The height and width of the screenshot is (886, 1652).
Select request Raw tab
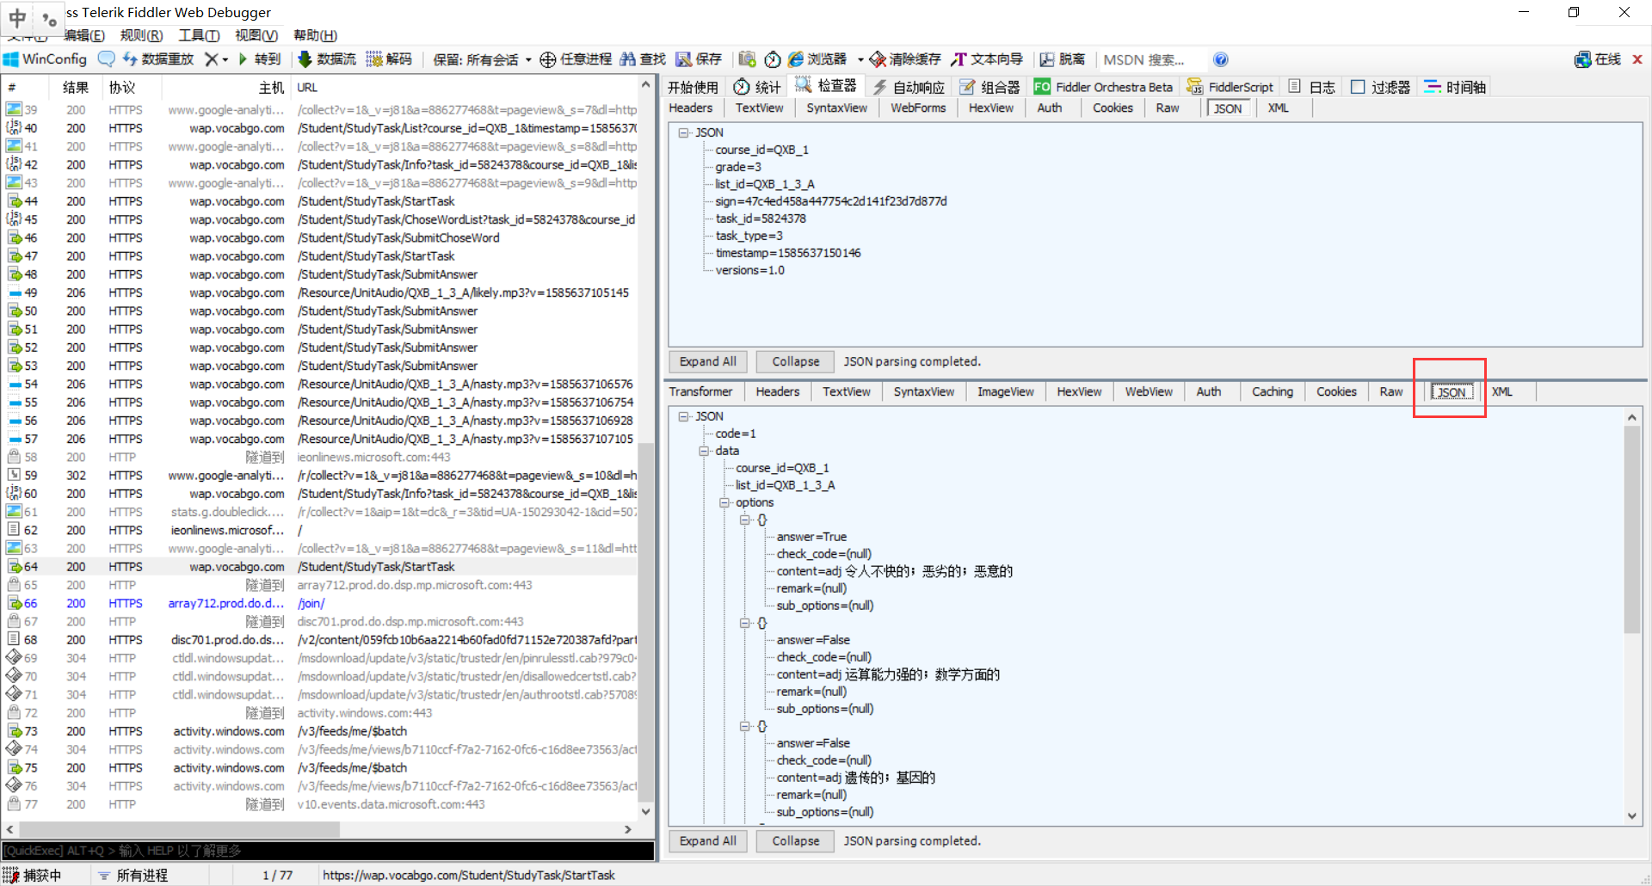point(1168,108)
